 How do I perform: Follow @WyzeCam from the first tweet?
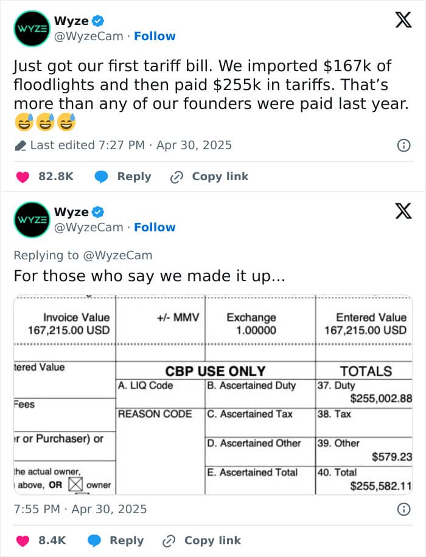tap(155, 37)
